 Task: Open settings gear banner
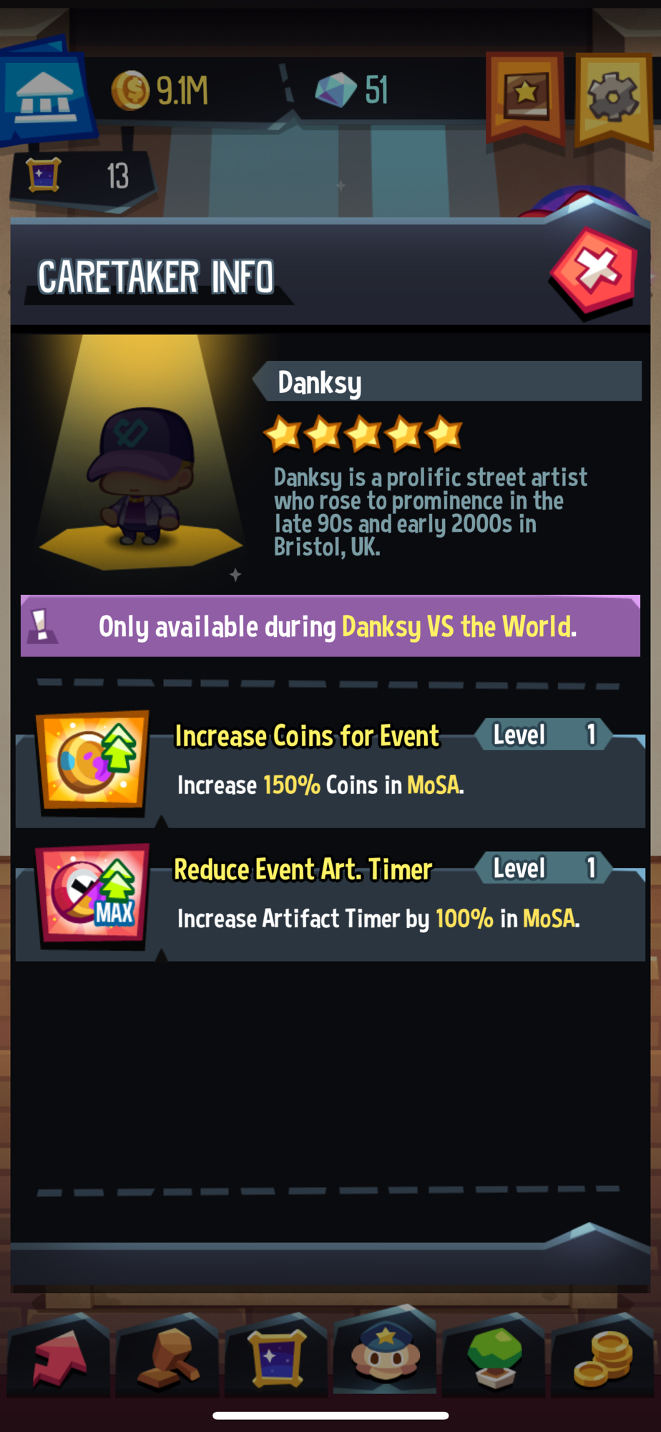point(613,98)
